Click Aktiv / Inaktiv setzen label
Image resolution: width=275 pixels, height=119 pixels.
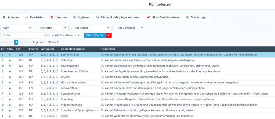click(x=166, y=17)
